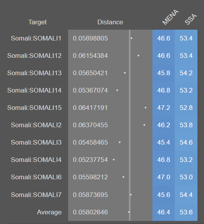Select the SSA column header
Viewport: 204px width, 224px height.
coord(191,19)
